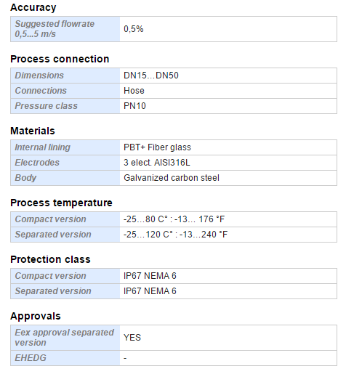Select the Galvanized carbon steel body value
Viewport: 346px width, 374px height.
tap(172, 178)
